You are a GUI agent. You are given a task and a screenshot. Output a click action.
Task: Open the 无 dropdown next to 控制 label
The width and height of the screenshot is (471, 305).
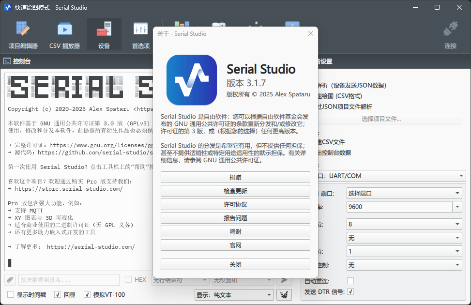[404, 265]
